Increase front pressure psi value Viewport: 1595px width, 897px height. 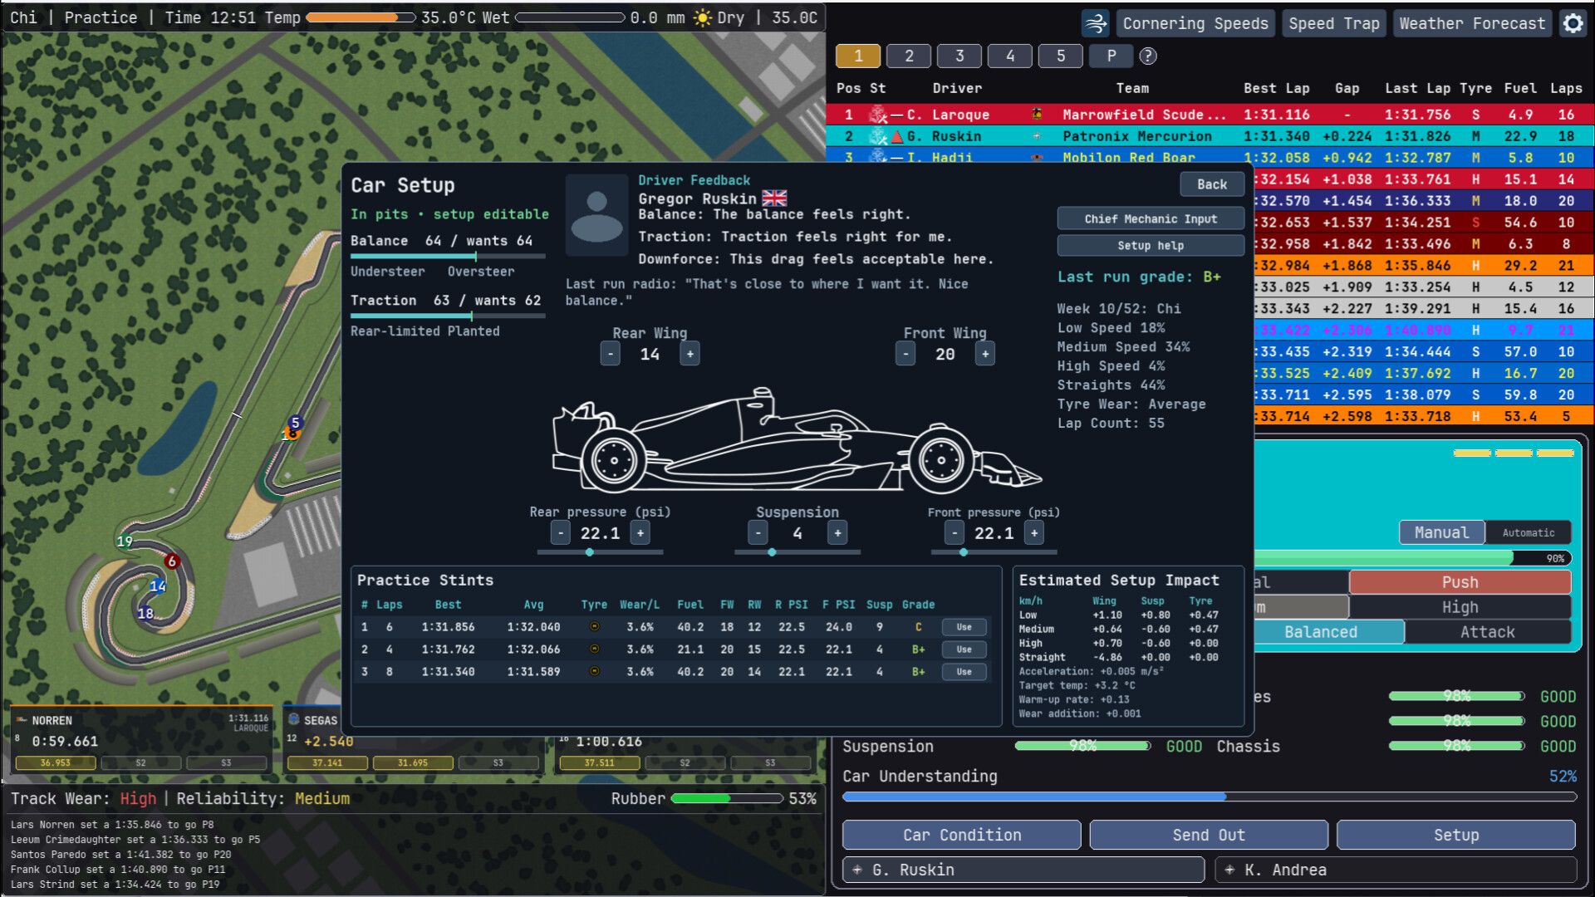1034,533
